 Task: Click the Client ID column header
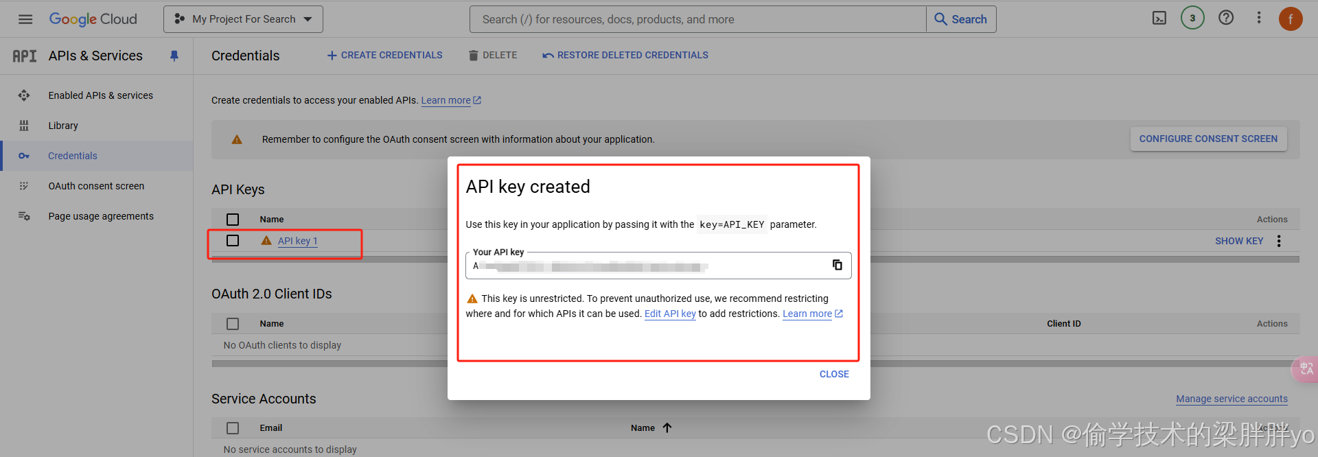pyautogui.click(x=1063, y=324)
